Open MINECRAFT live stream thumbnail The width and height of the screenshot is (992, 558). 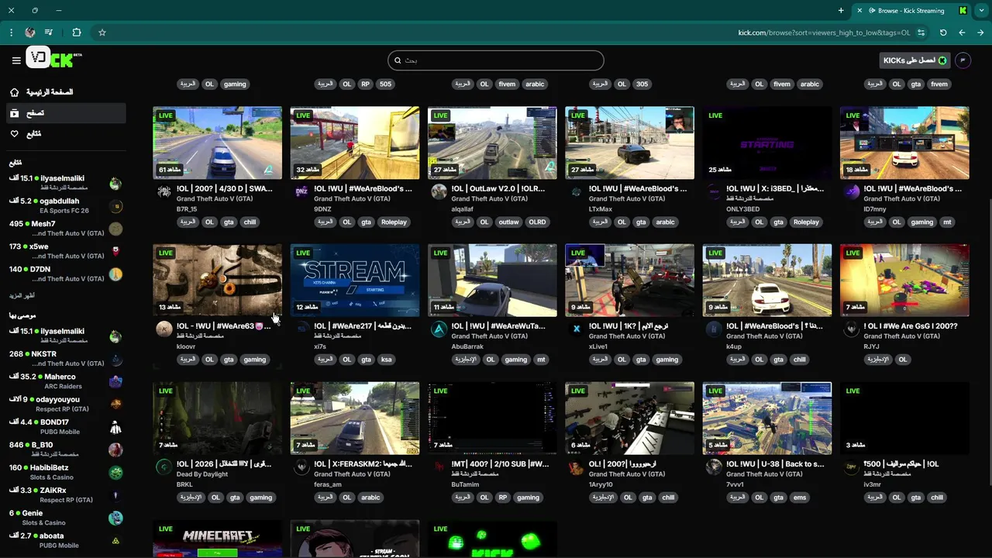[x=218, y=539]
